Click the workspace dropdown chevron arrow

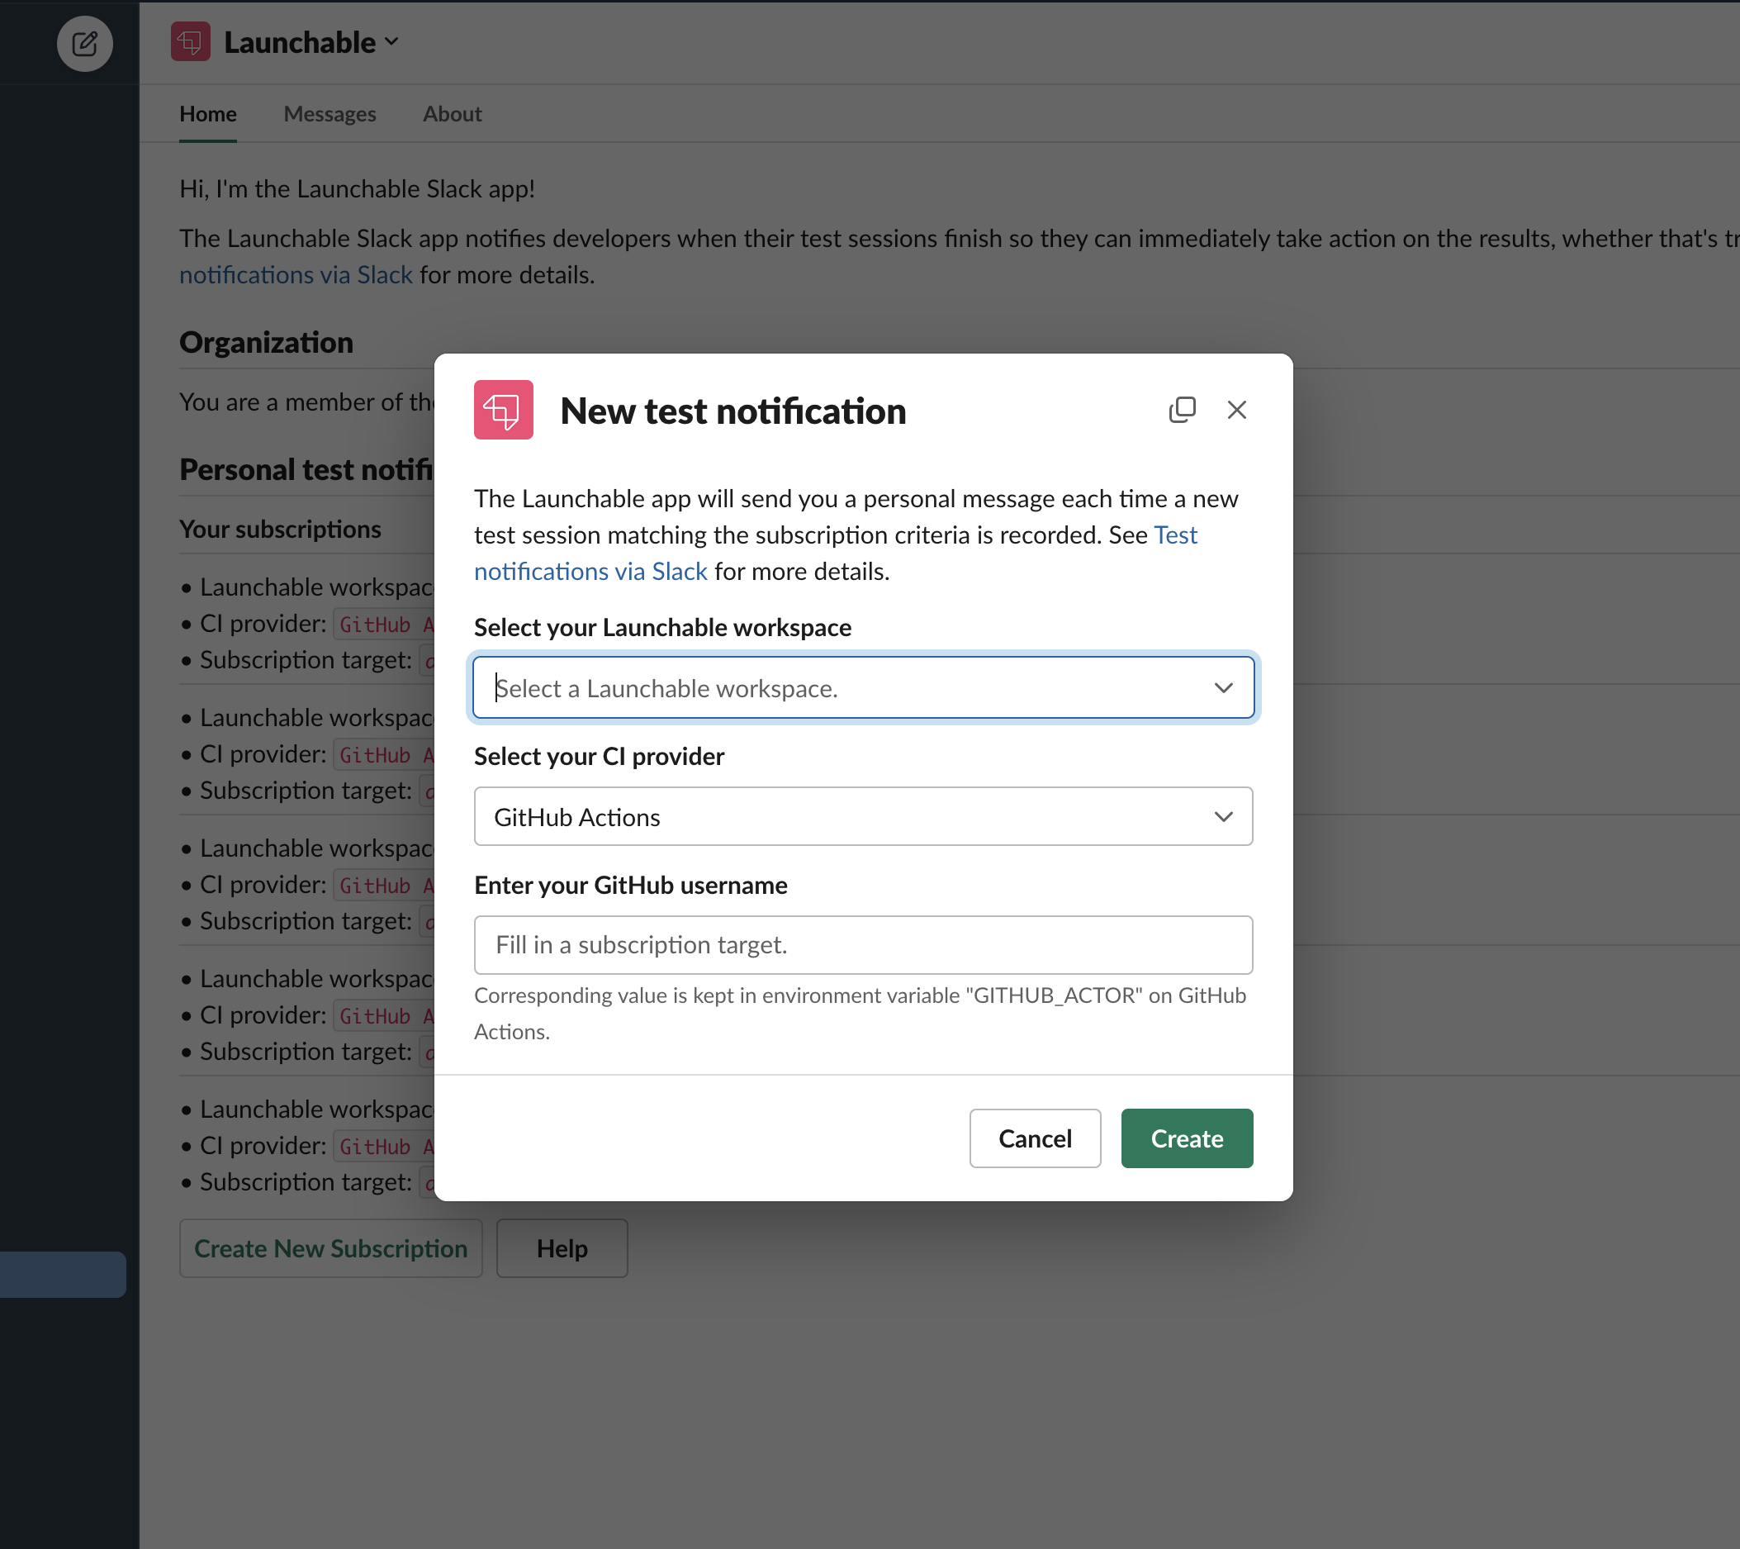click(x=1223, y=688)
